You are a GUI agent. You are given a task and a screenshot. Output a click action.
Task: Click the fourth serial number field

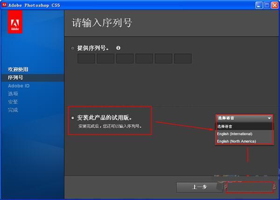144,59
